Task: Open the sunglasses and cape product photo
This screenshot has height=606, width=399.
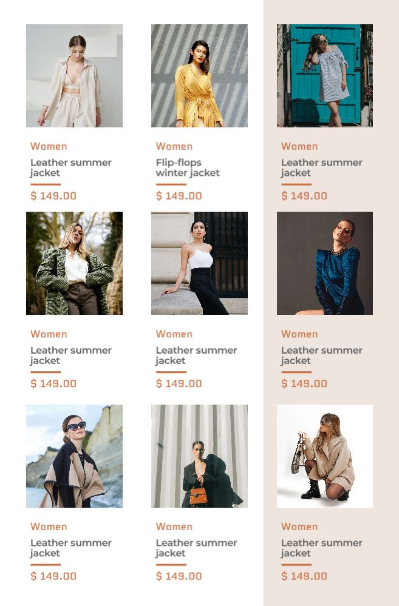Action: point(74,456)
